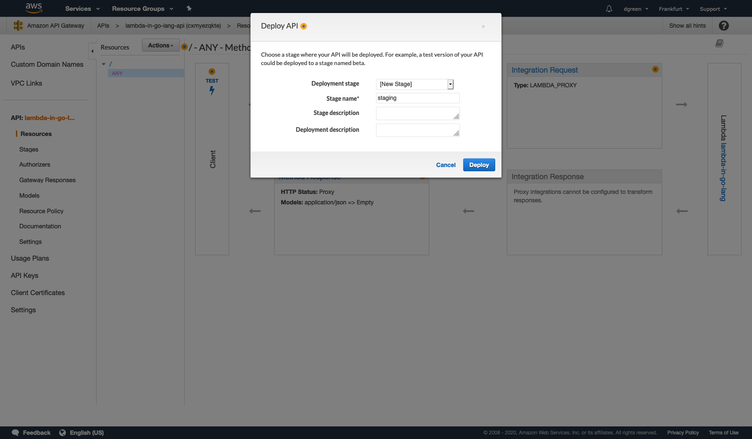Screen dimensions: 752x439
Task: Cancel the Deploy API dialog
Action: tap(446, 165)
